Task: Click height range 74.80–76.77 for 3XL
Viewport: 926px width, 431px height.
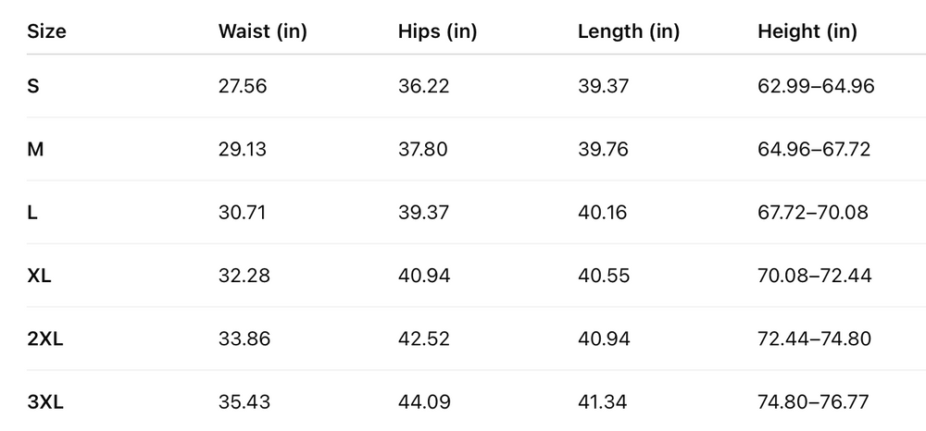Action: [814, 402]
